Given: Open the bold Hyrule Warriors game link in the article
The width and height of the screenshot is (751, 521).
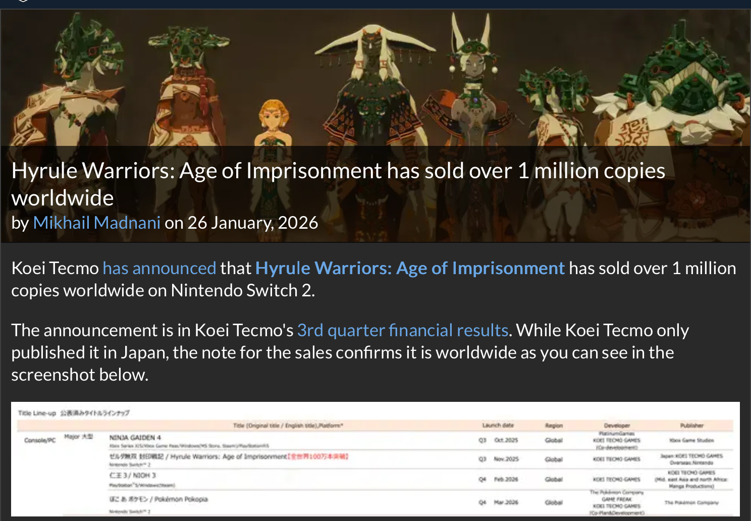Looking at the screenshot, I should (x=410, y=268).
